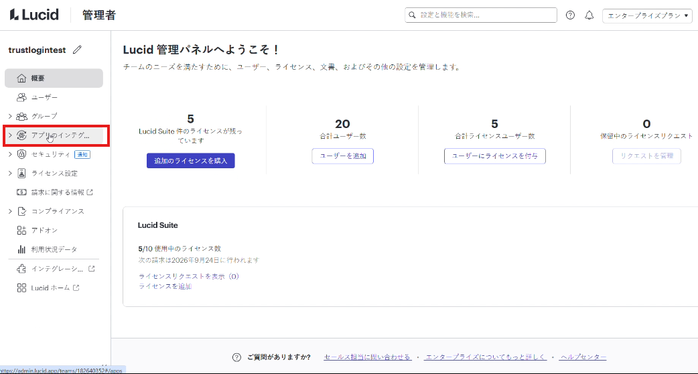Click external link icon next to インテグレーシ...

coord(92,269)
